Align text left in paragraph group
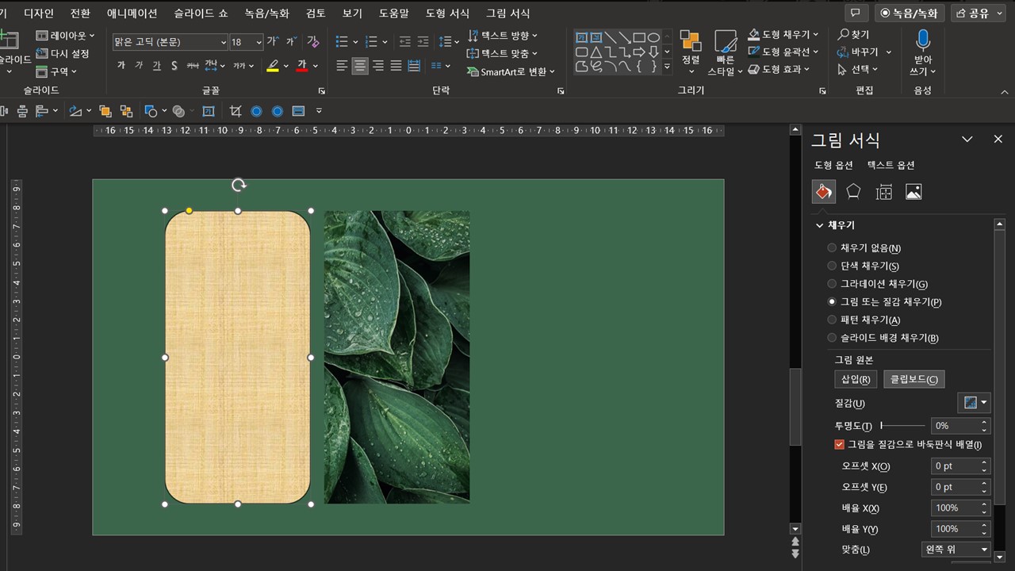 [342, 66]
